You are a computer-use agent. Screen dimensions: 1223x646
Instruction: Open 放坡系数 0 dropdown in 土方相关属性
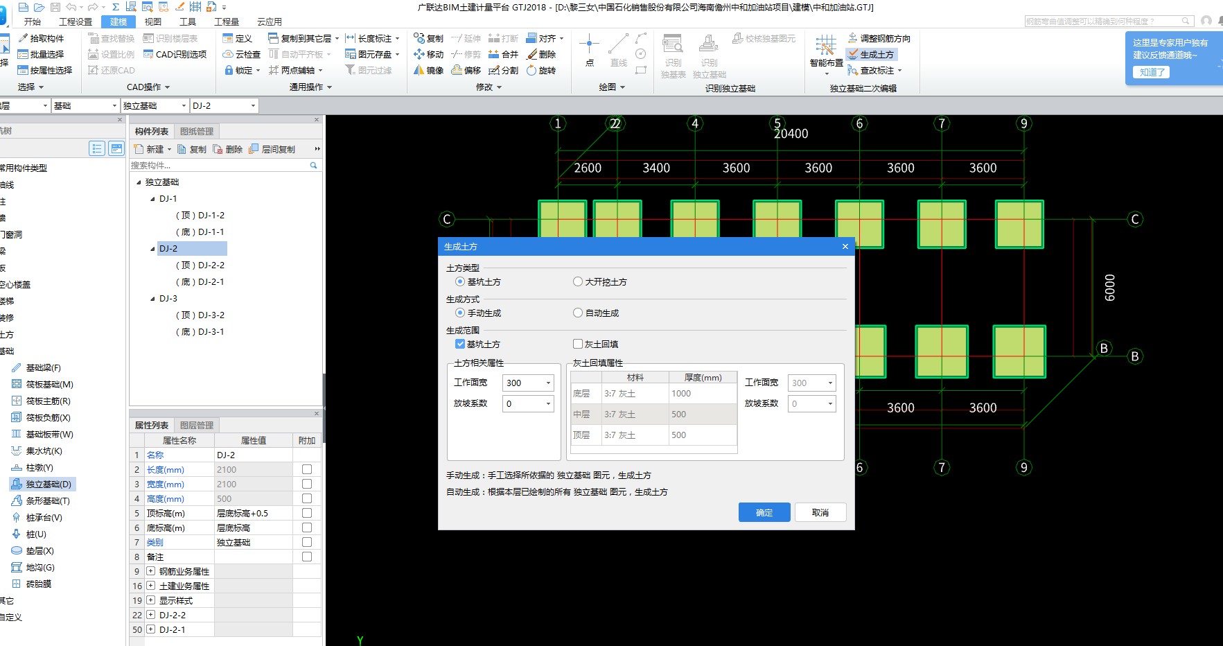(548, 403)
